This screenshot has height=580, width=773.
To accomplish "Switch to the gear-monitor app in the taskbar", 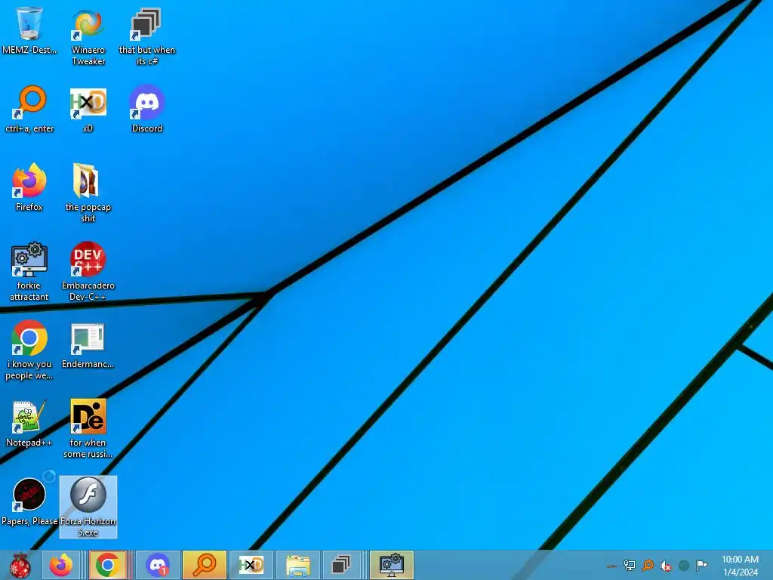I will (392, 565).
